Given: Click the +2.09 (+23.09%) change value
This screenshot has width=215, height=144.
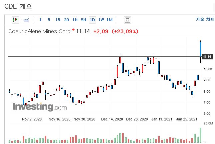Looking at the screenshot, I should [116, 32].
